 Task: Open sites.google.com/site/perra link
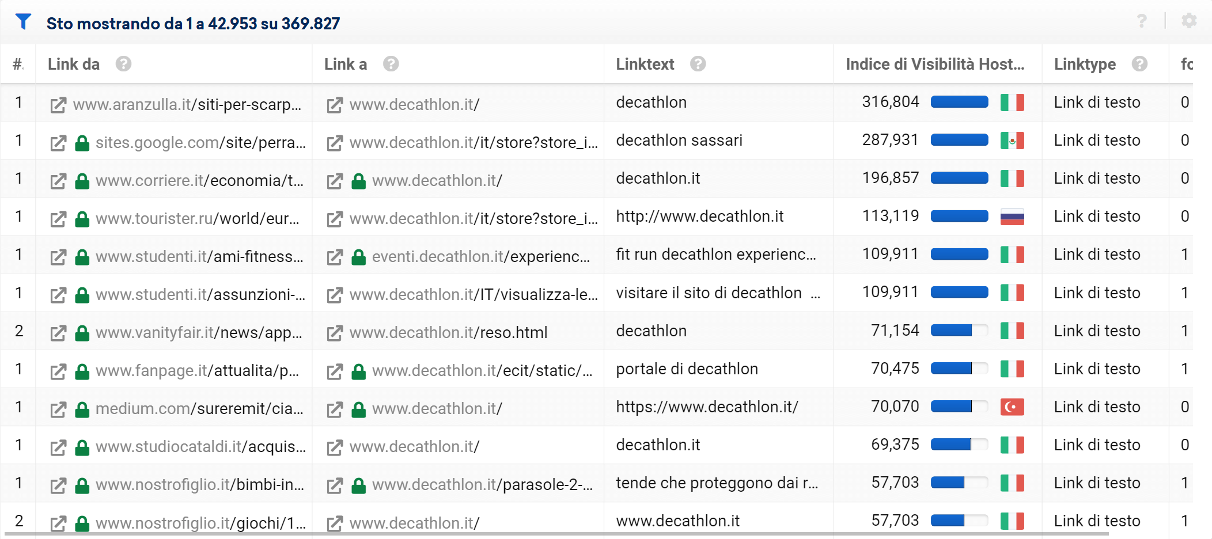pos(200,143)
